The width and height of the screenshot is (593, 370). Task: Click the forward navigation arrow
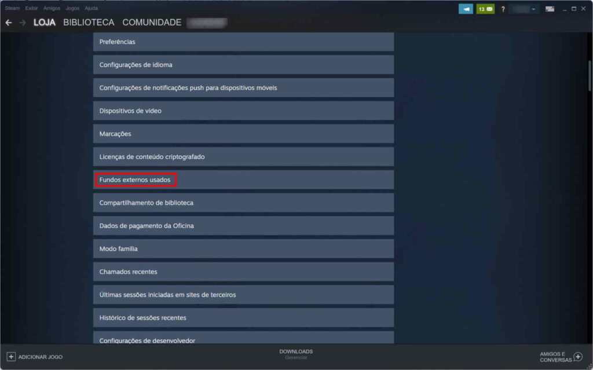click(x=23, y=23)
